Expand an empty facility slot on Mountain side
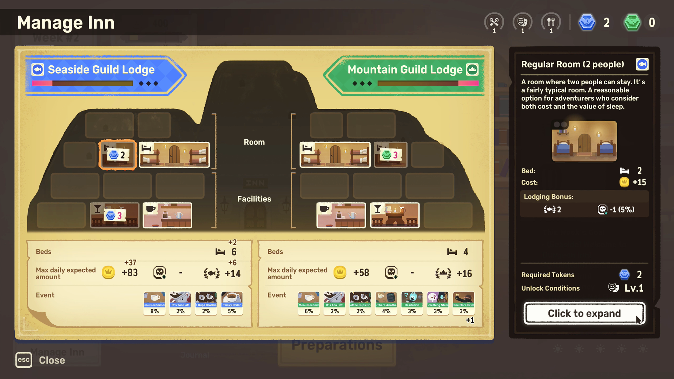The width and height of the screenshot is (674, 379). click(x=448, y=215)
